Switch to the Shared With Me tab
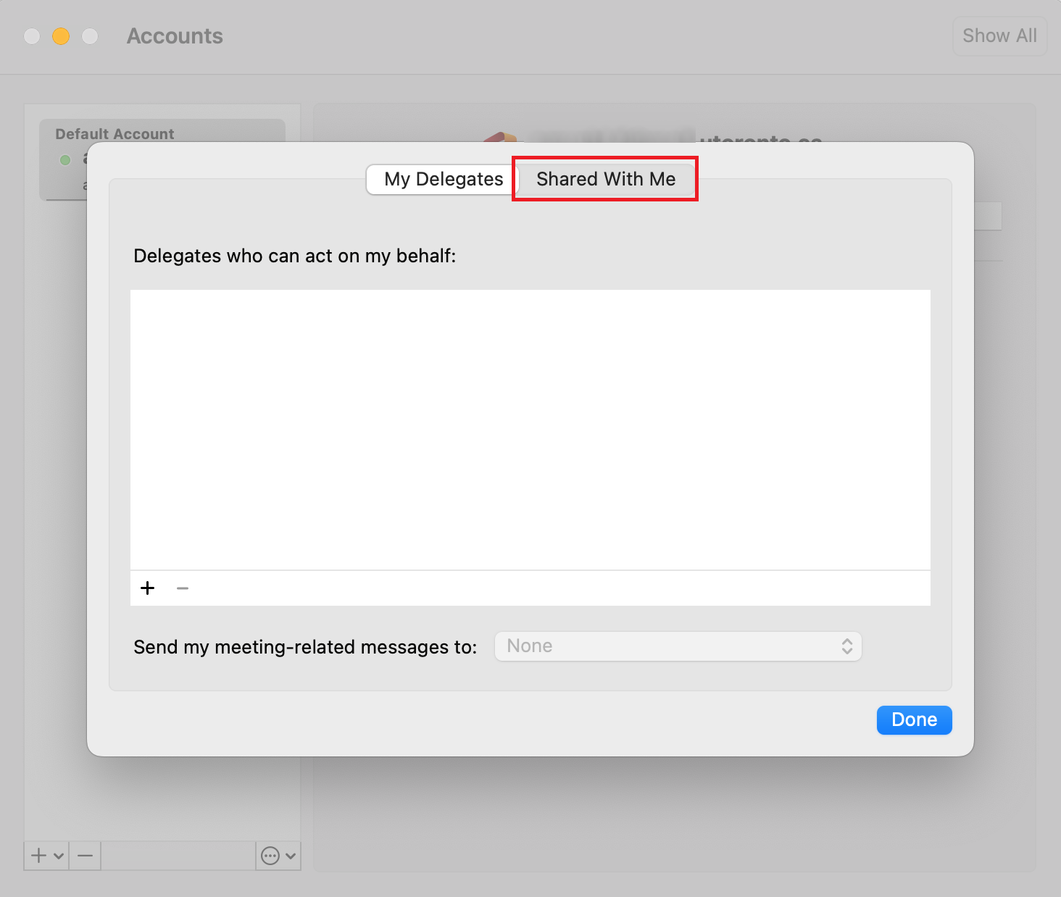 click(605, 179)
